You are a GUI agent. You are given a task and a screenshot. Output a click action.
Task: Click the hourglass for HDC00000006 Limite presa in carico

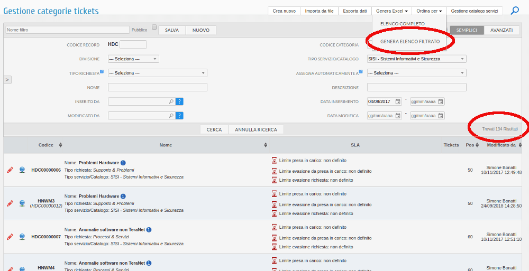tap(274, 160)
